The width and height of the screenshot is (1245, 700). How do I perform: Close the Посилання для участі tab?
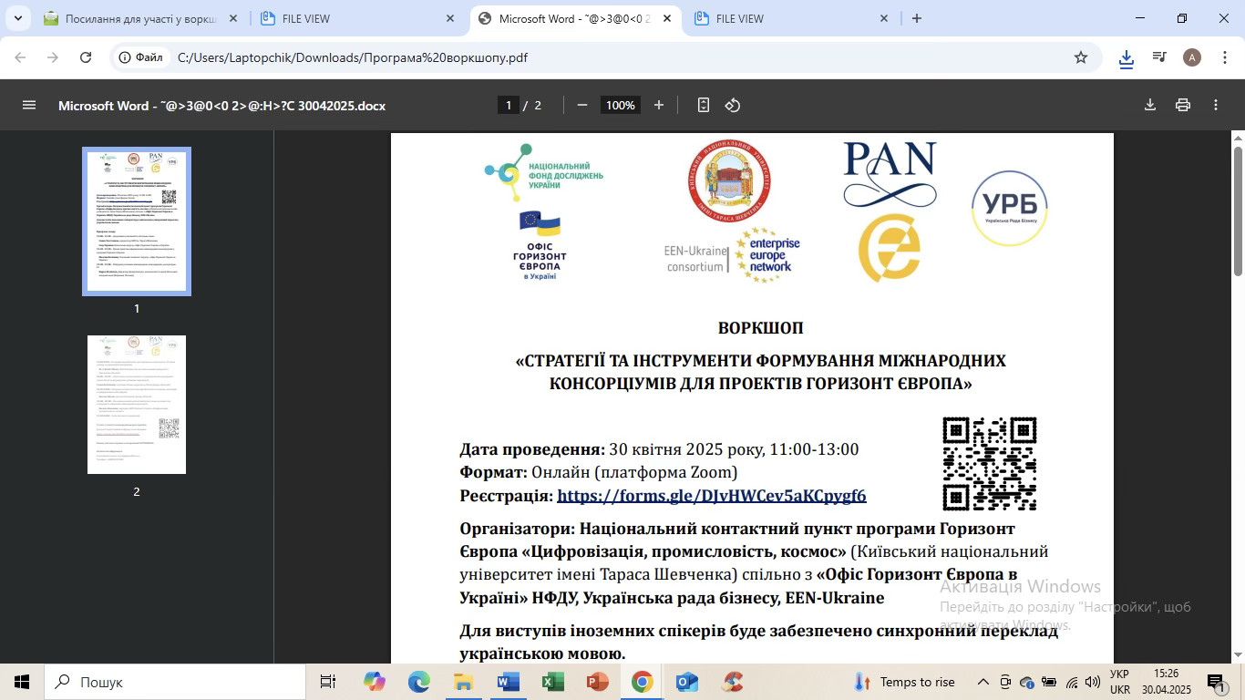click(x=232, y=18)
